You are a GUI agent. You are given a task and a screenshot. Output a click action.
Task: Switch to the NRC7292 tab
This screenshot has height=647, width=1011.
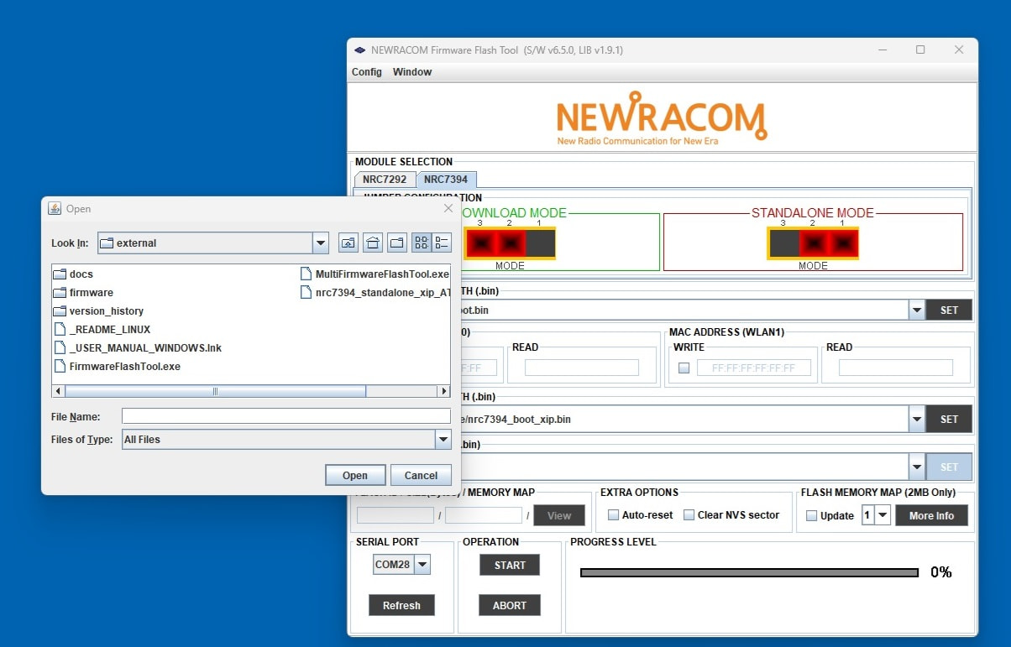385,180
